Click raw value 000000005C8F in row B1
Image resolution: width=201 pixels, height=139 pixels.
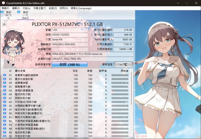click(120, 117)
